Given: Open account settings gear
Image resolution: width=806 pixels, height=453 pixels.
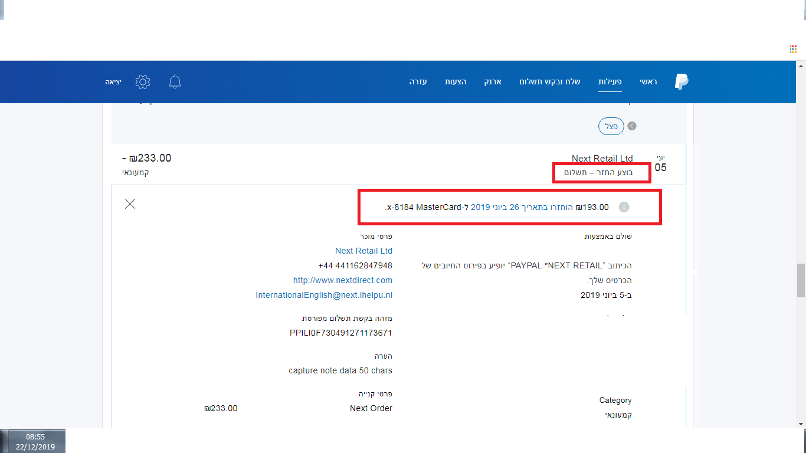Looking at the screenshot, I should coord(143,81).
